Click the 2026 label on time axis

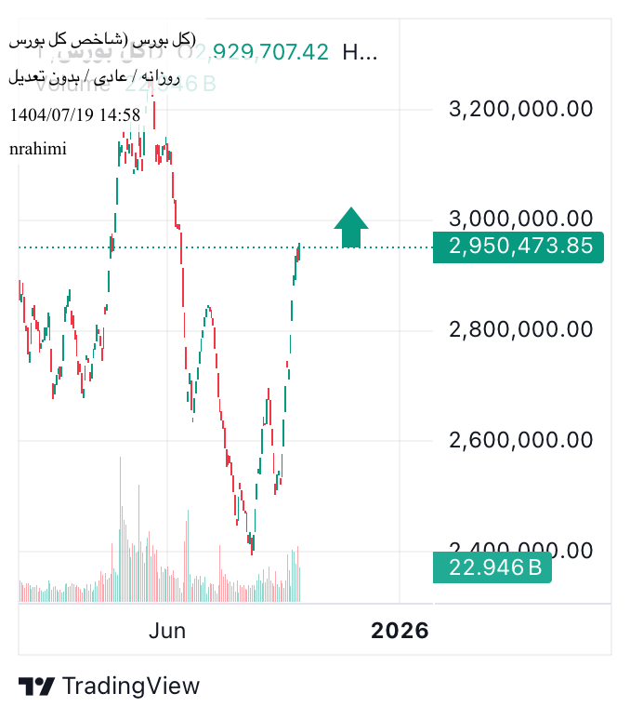(x=400, y=631)
